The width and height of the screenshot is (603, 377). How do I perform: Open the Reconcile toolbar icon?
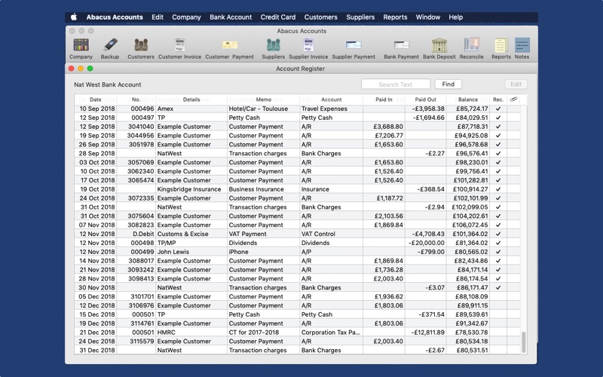tap(472, 45)
